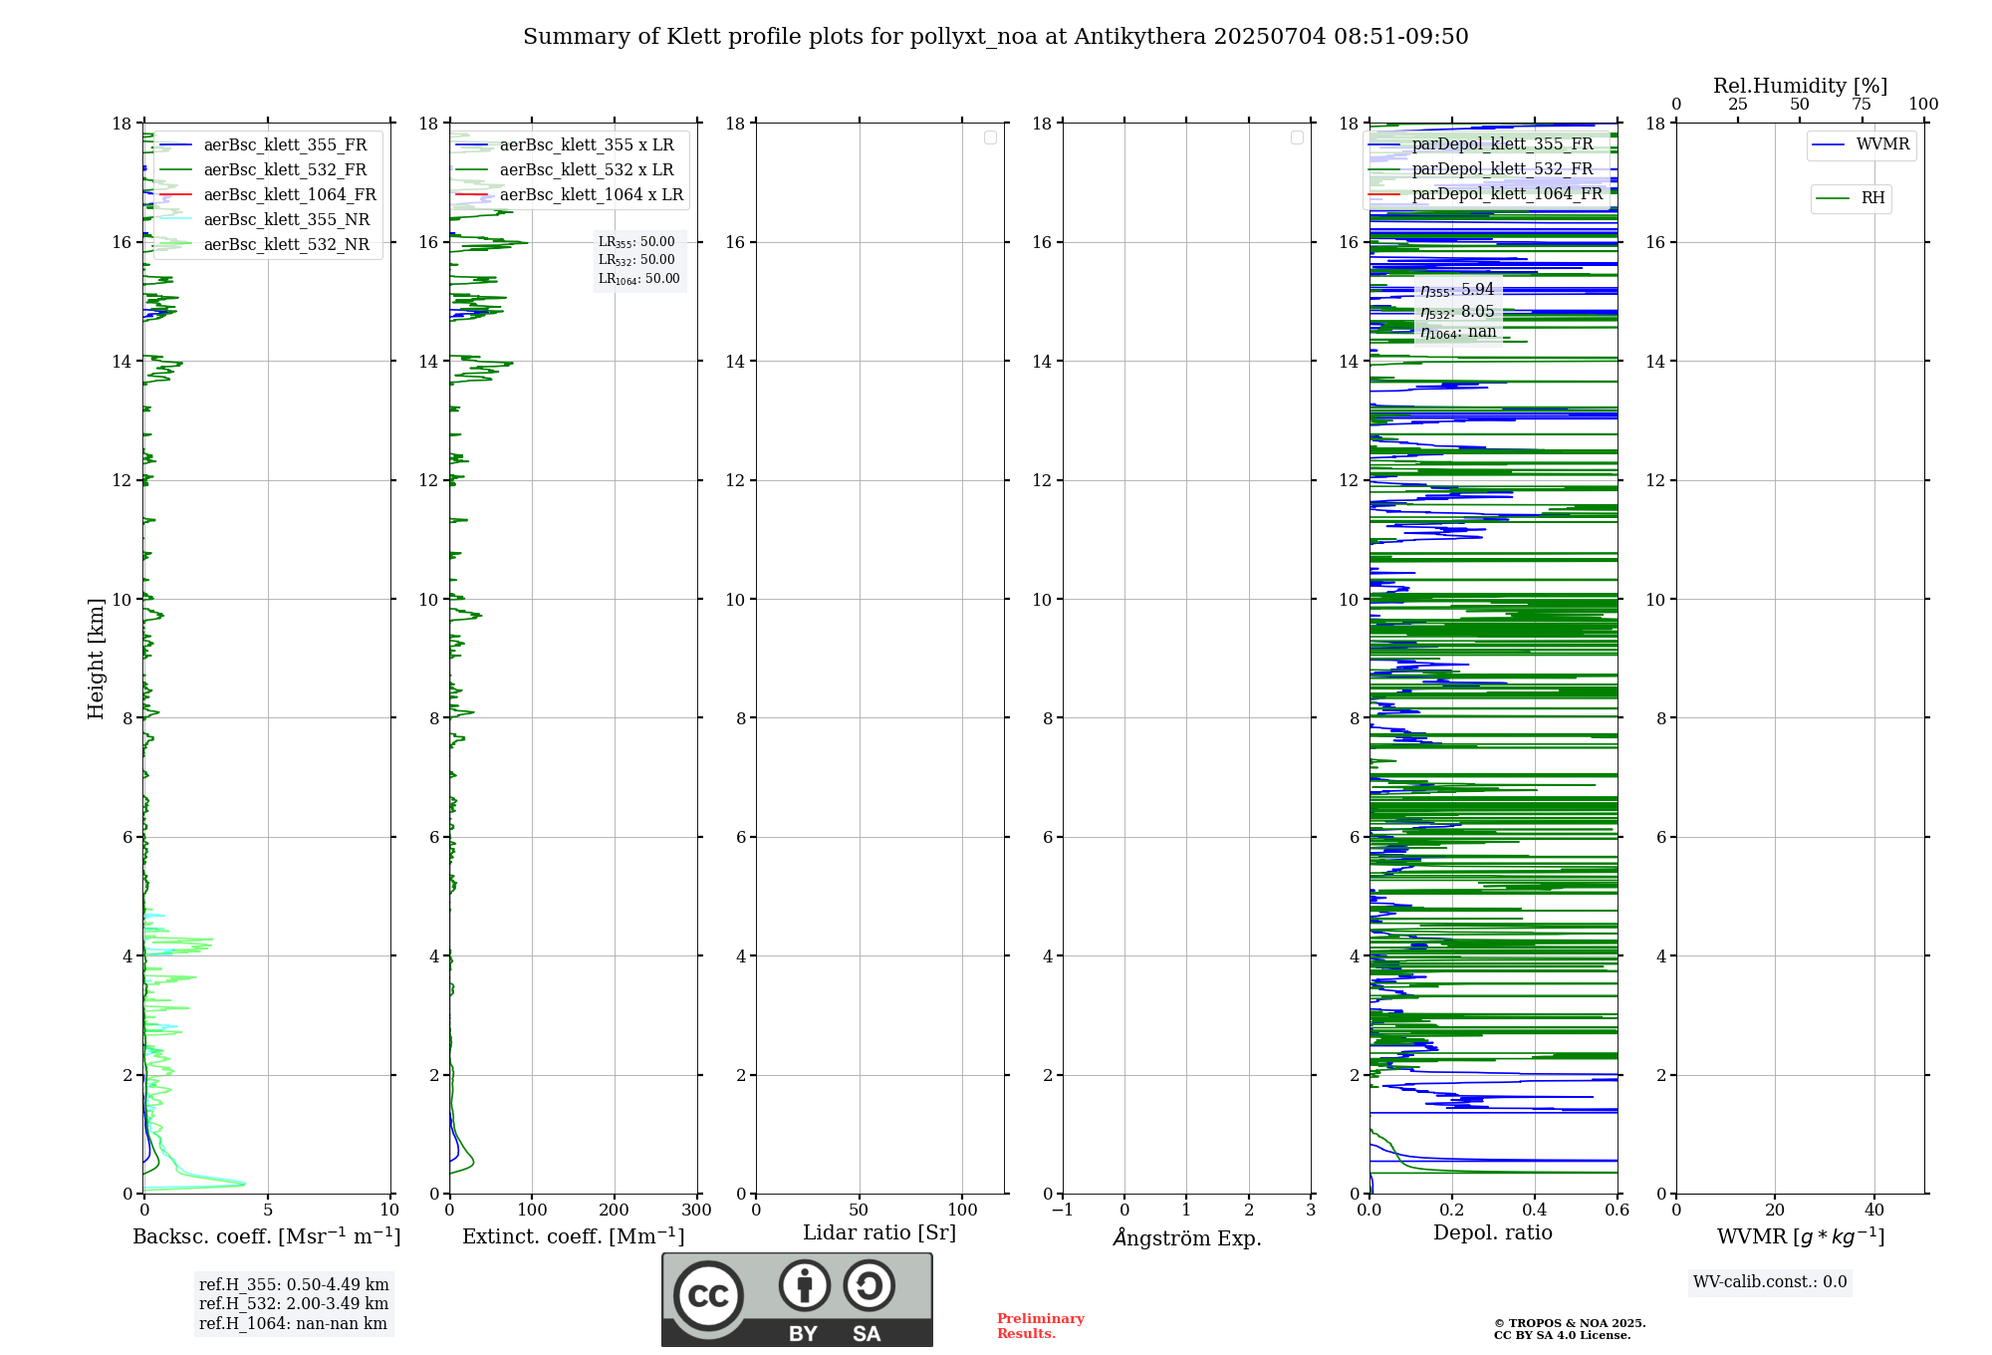The width and height of the screenshot is (1992, 1355).
Task: Click the Lidar ratio [Sr] axis label
Action: (879, 1233)
